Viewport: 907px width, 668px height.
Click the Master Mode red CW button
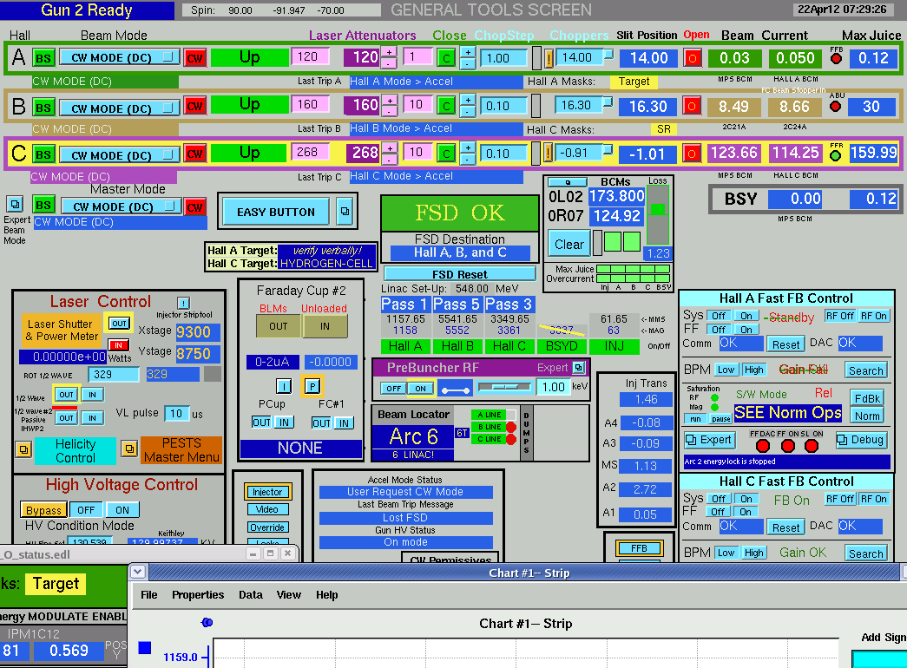coord(195,207)
